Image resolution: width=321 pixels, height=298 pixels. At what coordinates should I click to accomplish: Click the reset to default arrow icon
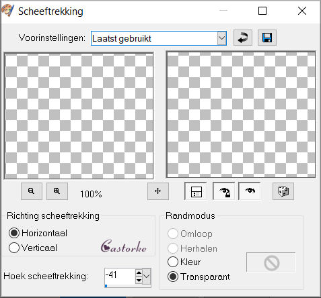pos(243,38)
